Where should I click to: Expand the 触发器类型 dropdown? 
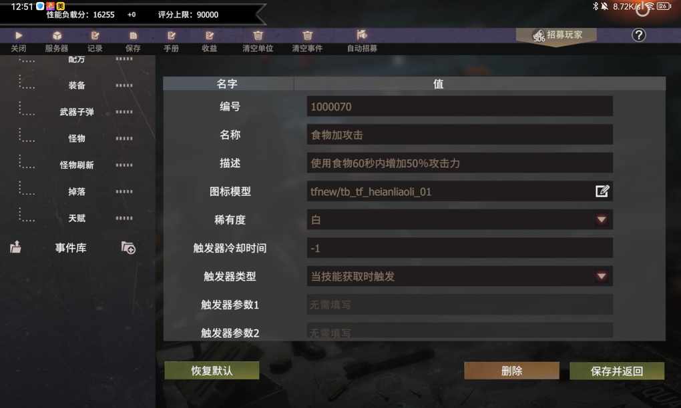(602, 276)
